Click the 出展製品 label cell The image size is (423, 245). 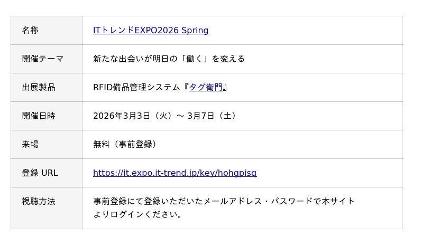point(39,87)
